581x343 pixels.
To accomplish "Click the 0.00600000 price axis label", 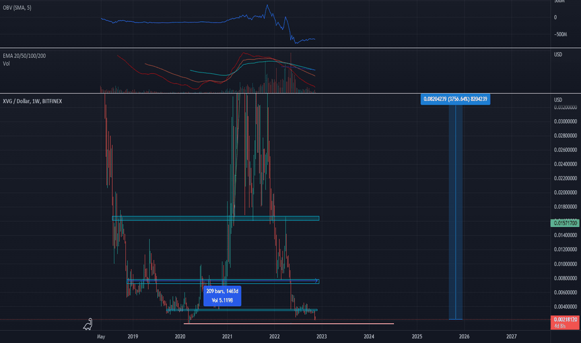I will pyautogui.click(x=565, y=292).
